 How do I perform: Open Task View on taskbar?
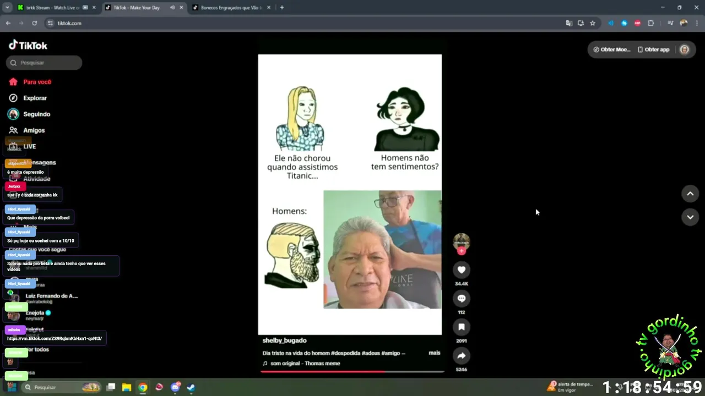(x=111, y=387)
